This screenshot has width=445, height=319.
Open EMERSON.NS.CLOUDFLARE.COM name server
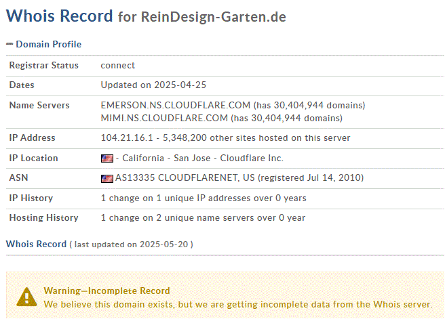pyautogui.click(x=176, y=105)
